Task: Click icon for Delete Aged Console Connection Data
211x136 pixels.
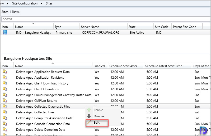Action: [5, 124]
